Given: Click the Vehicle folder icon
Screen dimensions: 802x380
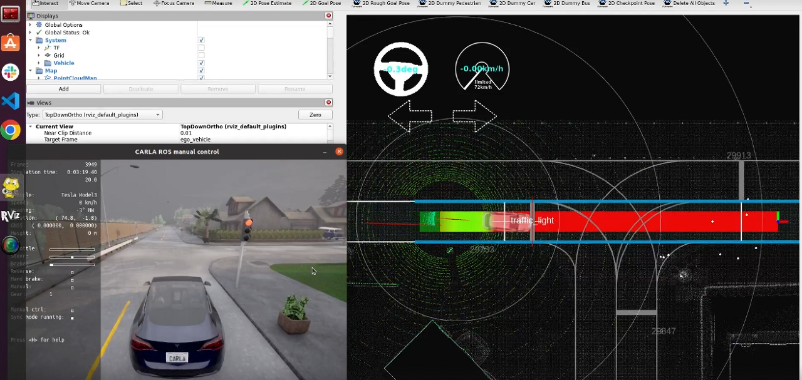Looking at the screenshot, I should 48,63.
